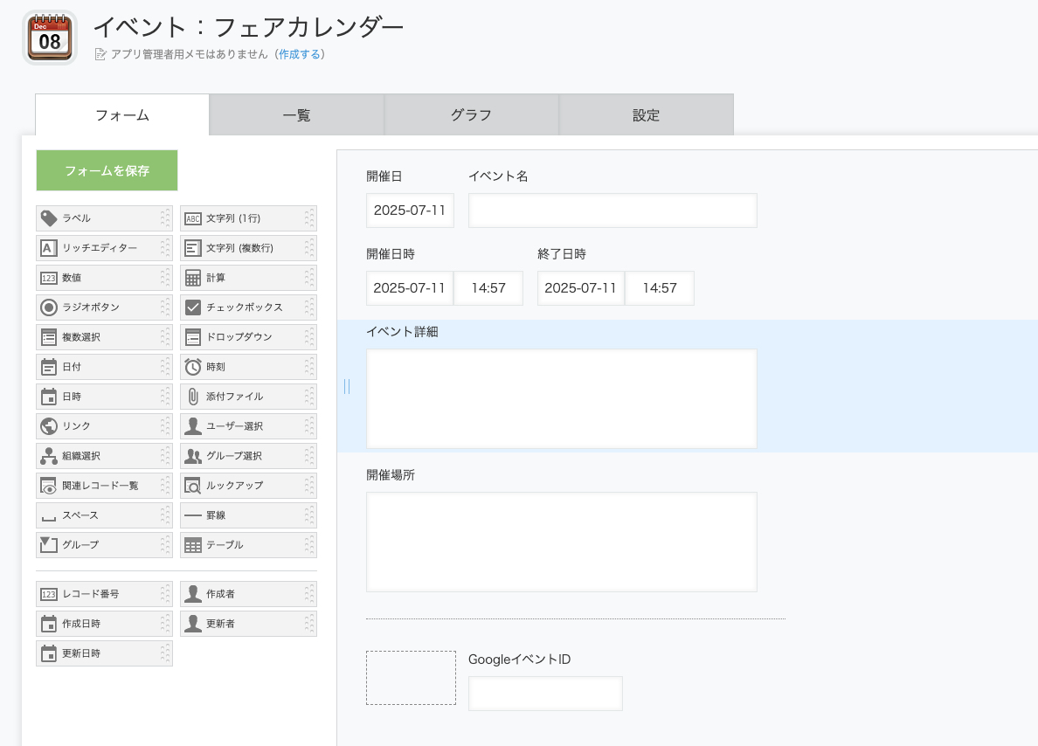Screen dimensions: 1038x746
Task: Click the 開催日 field label
Action: pyautogui.click(x=384, y=176)
